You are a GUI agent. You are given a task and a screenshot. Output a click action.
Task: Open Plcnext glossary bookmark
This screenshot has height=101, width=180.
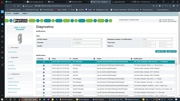point(146,10)
